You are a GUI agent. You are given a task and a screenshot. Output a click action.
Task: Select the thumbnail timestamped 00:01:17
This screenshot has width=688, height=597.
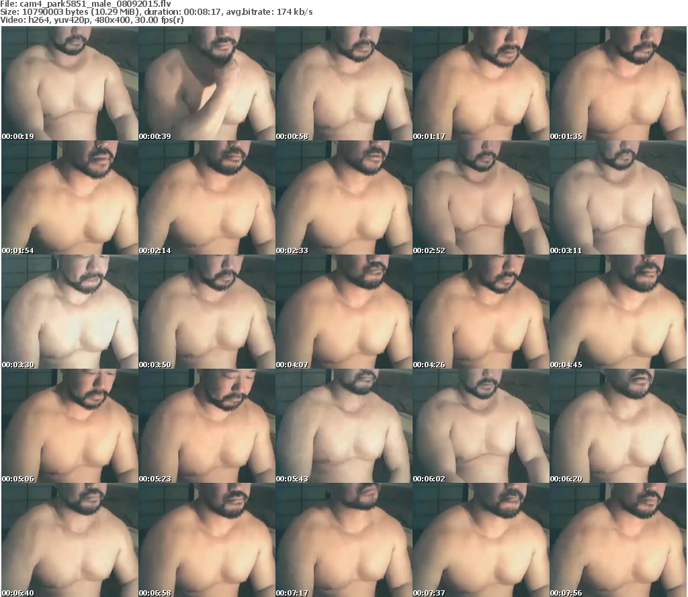(x=481, y=83)
